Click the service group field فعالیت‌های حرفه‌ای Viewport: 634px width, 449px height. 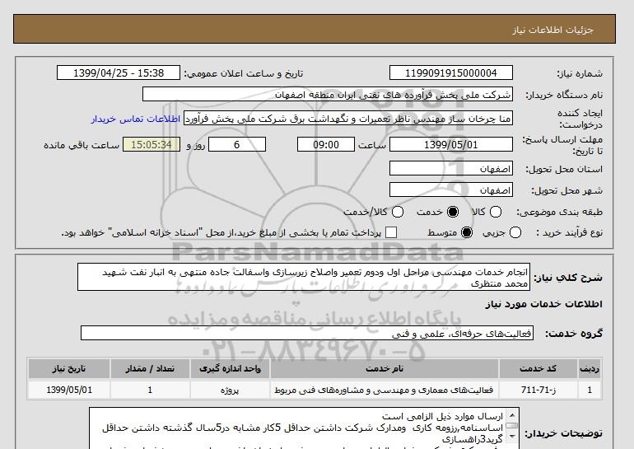coord(307,334)
